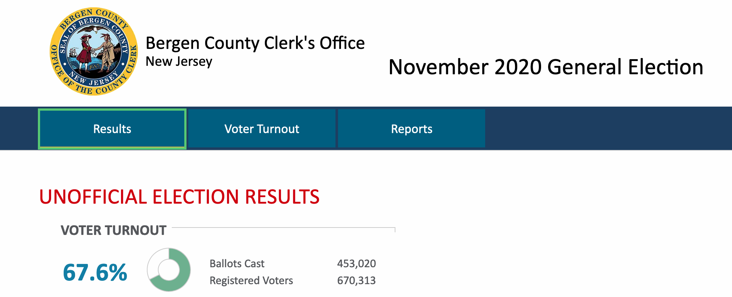Click the November 2020 General Election heading
Image resolution: width=732 pixels, height=297 pixels.
546,67
